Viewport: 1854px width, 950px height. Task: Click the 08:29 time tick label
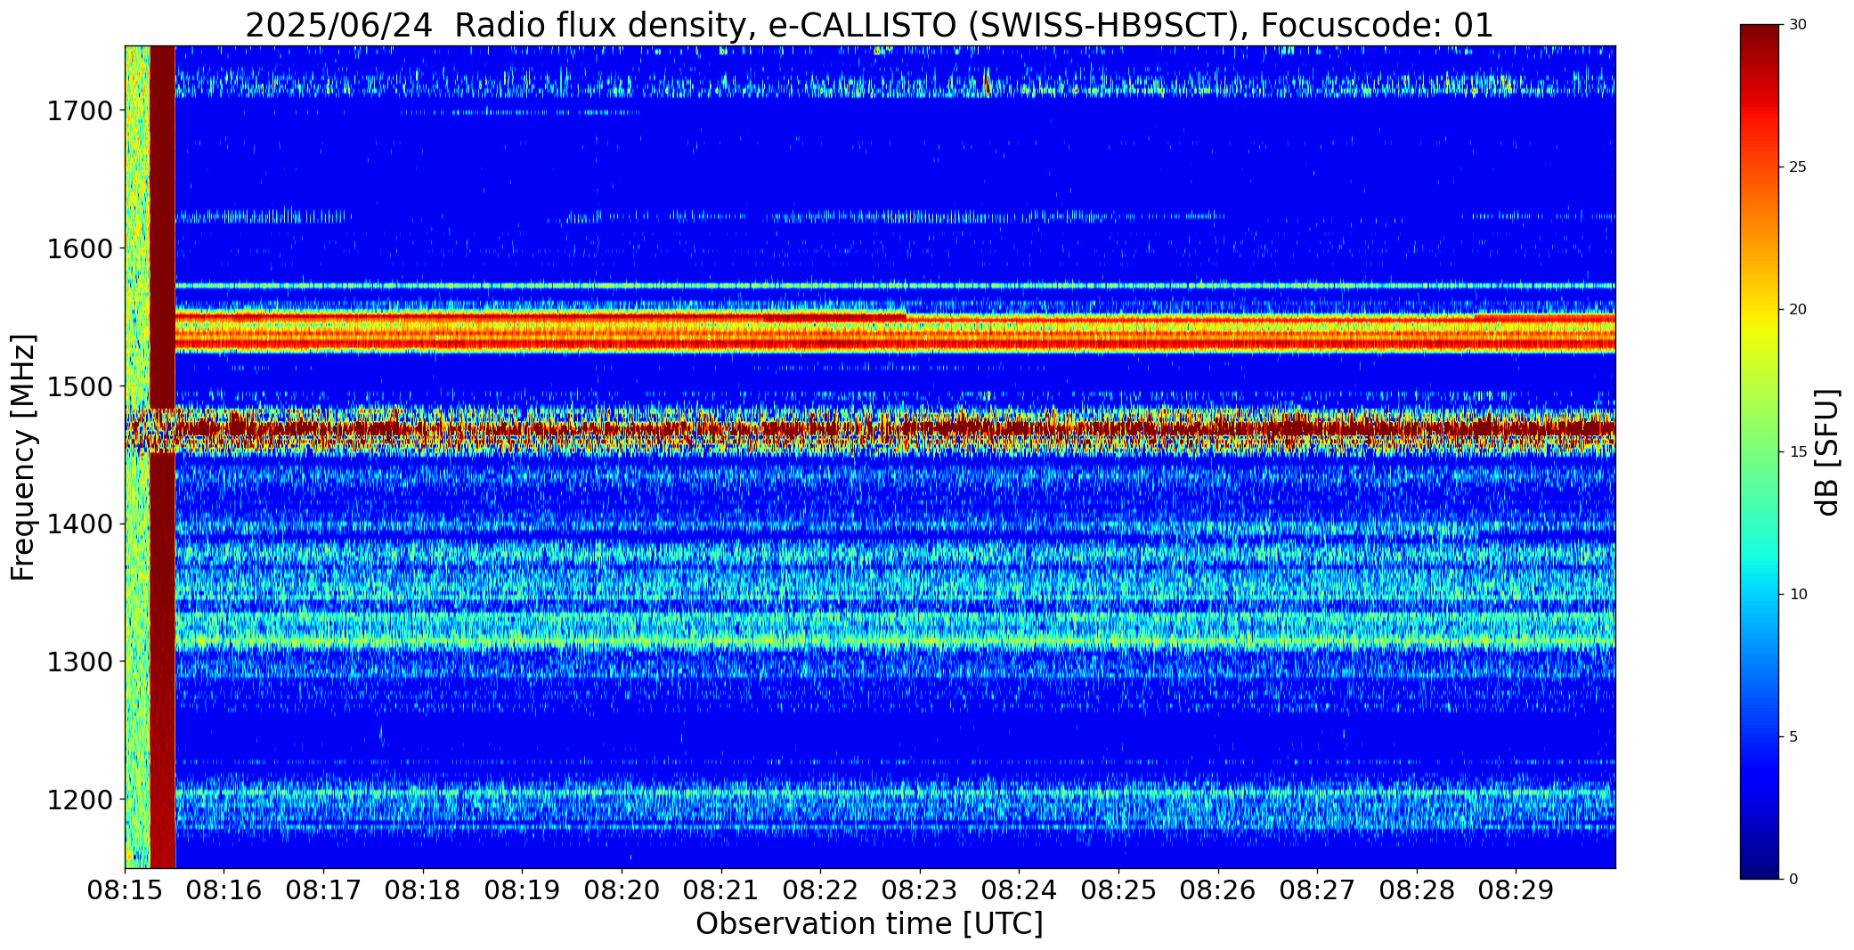(1516, 890)
